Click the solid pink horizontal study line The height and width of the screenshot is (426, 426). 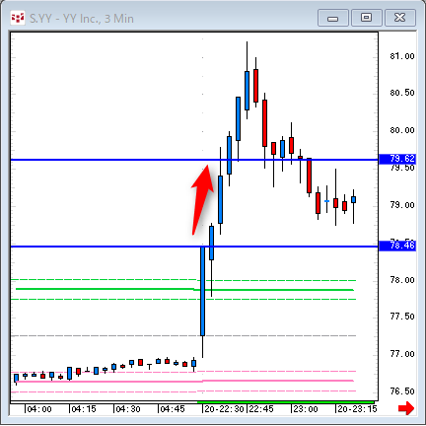pyautogui.click(x=184, y=381)
